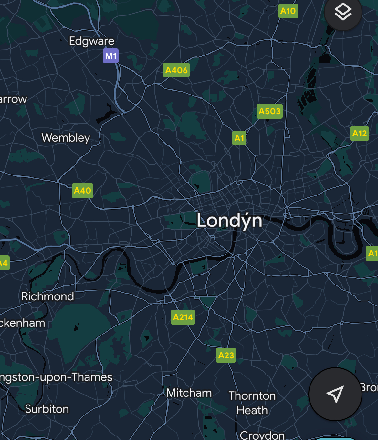Click the Londýn city label
Screen dimensions: 378x440
[x=229, y=221]
